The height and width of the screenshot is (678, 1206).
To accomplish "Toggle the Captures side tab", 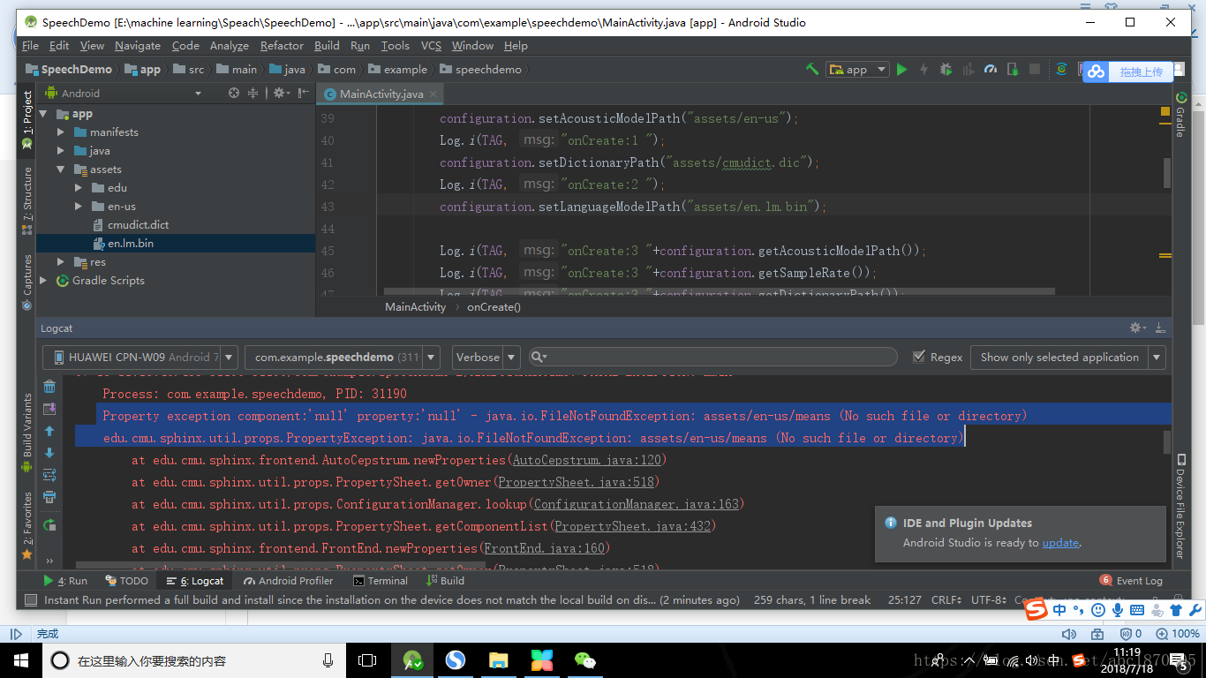I will click(27, 282).
